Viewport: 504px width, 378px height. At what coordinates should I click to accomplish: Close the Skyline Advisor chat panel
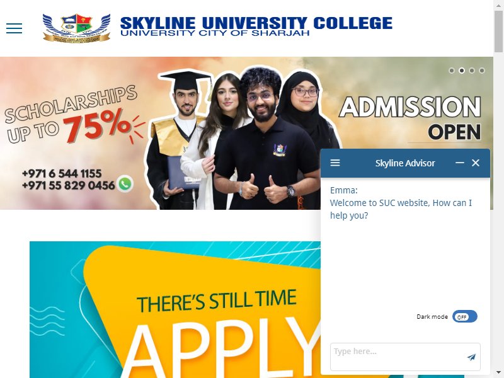tap(476, 163)
